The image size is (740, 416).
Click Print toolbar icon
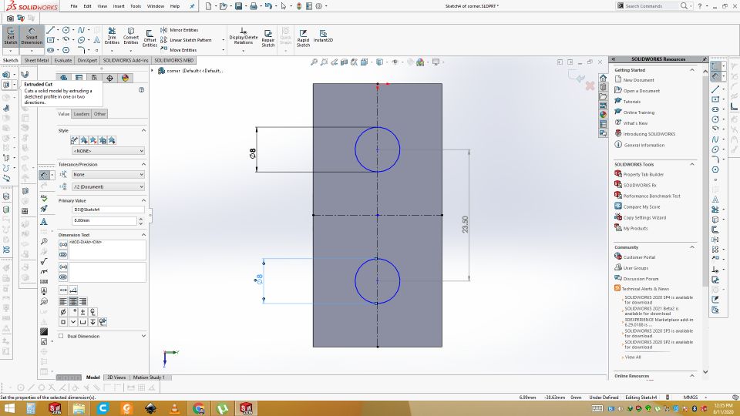pos(254,6)
